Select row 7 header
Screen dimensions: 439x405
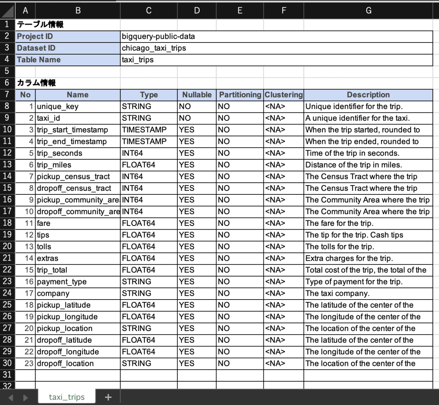click(x=7, y=94)
